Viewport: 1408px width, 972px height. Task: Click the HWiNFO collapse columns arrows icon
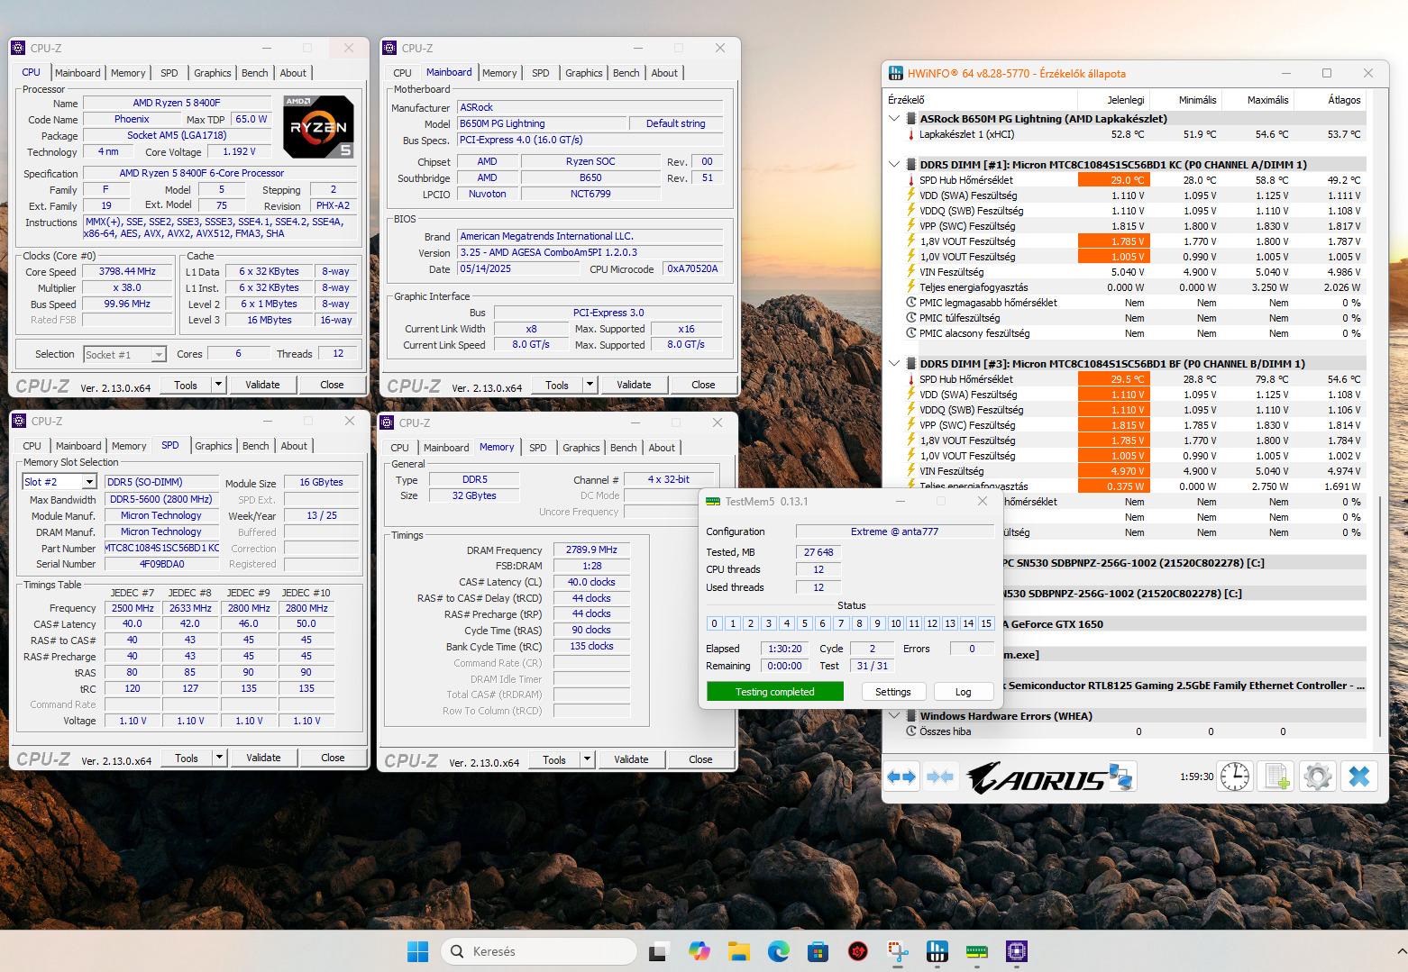(940, 776)
